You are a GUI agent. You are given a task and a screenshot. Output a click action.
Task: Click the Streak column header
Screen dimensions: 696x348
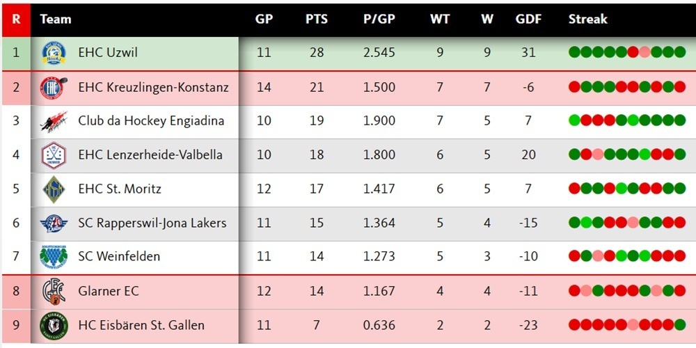tap(587, 19)
